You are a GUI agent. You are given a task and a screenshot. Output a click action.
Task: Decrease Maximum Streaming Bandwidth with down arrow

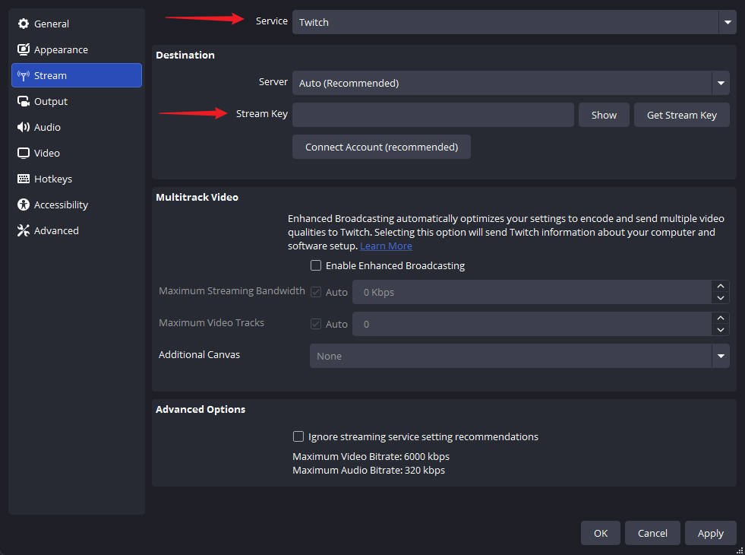pyautogui.click(x=721, y=298)
